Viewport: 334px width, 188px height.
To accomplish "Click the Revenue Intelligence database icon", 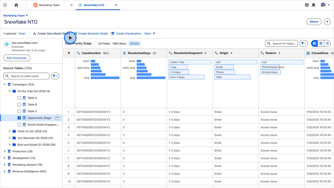I will pos(9,172).
